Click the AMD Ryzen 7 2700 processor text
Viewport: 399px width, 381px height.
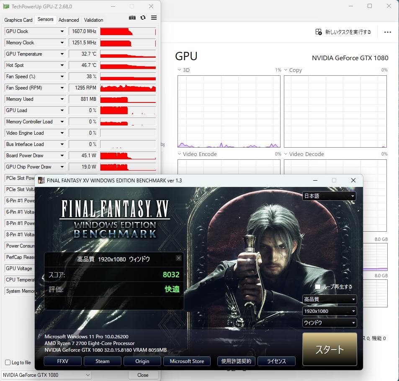click(x=90, y=343)
